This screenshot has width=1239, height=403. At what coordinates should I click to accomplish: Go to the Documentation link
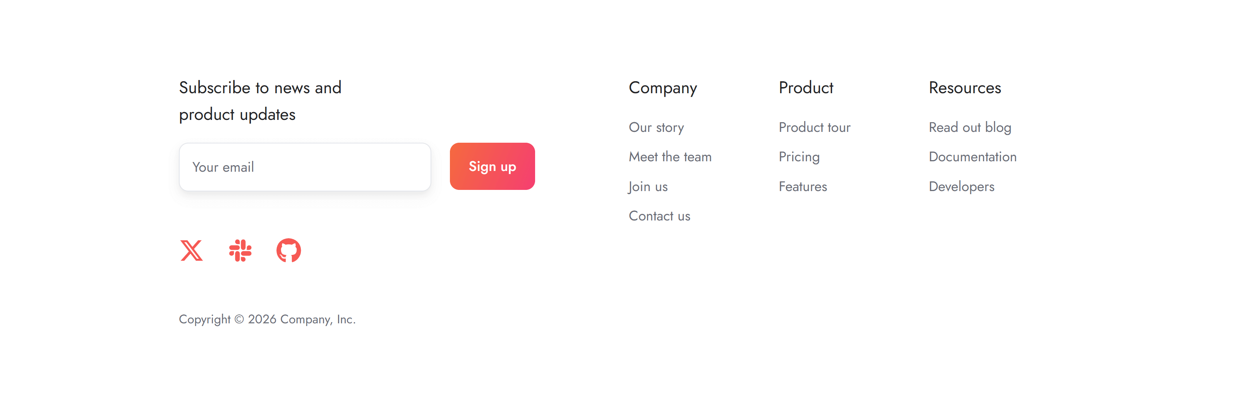pos(973,157)
